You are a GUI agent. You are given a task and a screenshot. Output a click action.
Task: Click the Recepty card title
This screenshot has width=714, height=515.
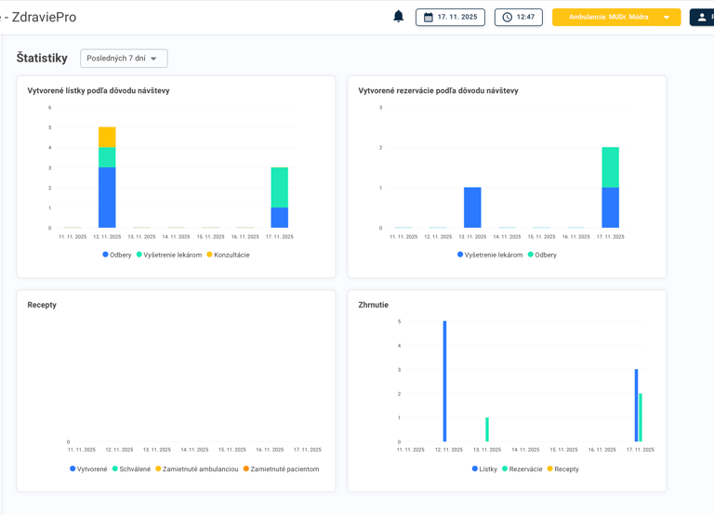coord(42,305)
